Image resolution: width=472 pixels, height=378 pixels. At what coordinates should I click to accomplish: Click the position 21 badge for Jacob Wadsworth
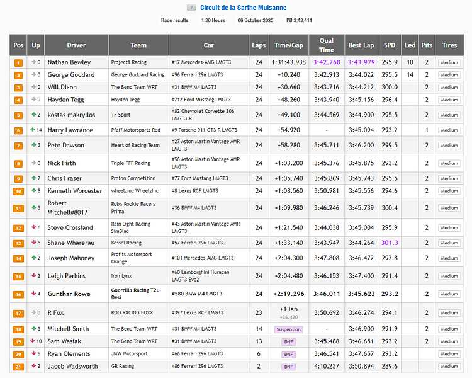18,367
